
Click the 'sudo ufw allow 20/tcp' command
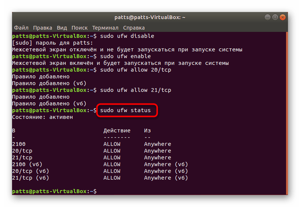click(136, 70)
